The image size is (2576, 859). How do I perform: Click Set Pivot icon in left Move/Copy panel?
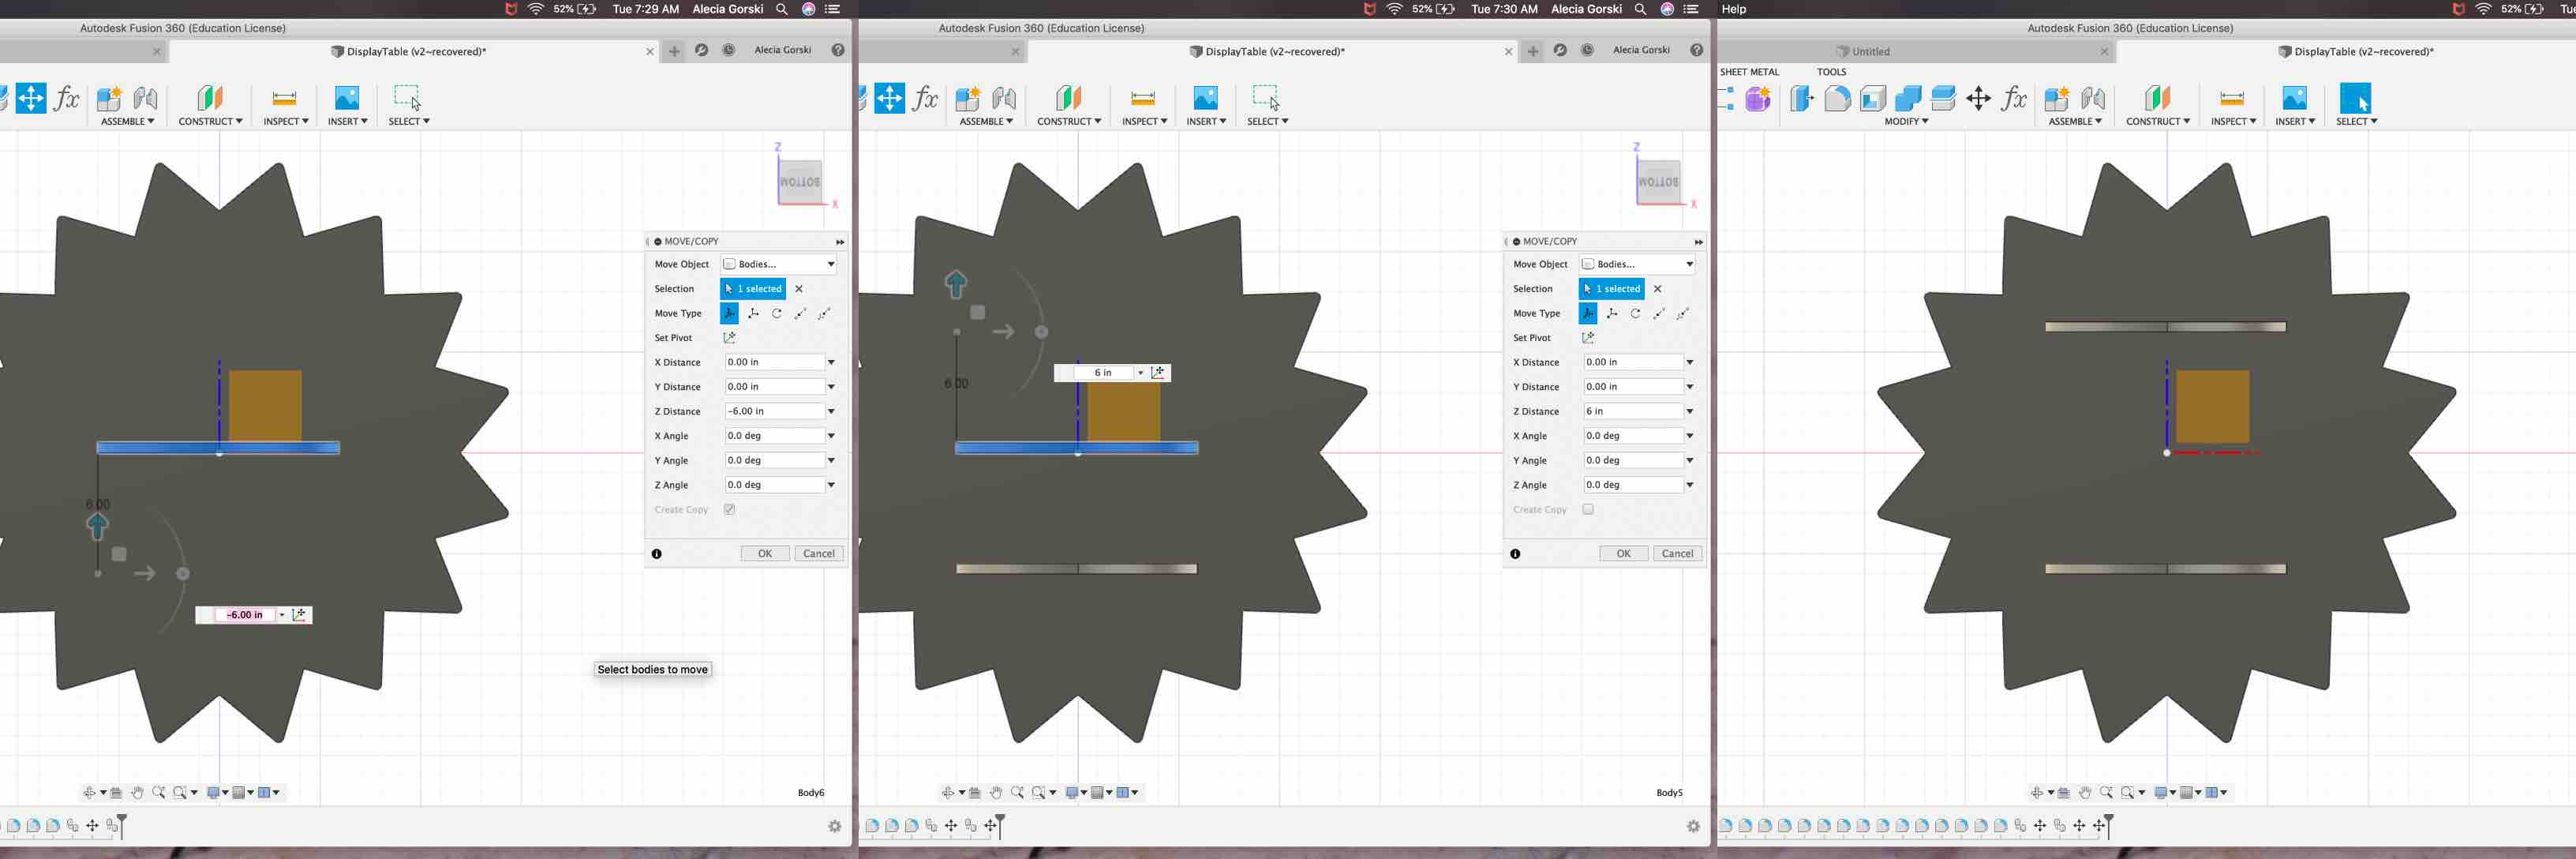(x=729, y=338)
